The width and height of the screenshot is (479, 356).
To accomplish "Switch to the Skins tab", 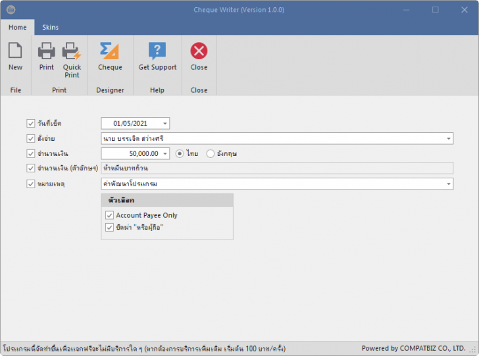I will (51, 27).
